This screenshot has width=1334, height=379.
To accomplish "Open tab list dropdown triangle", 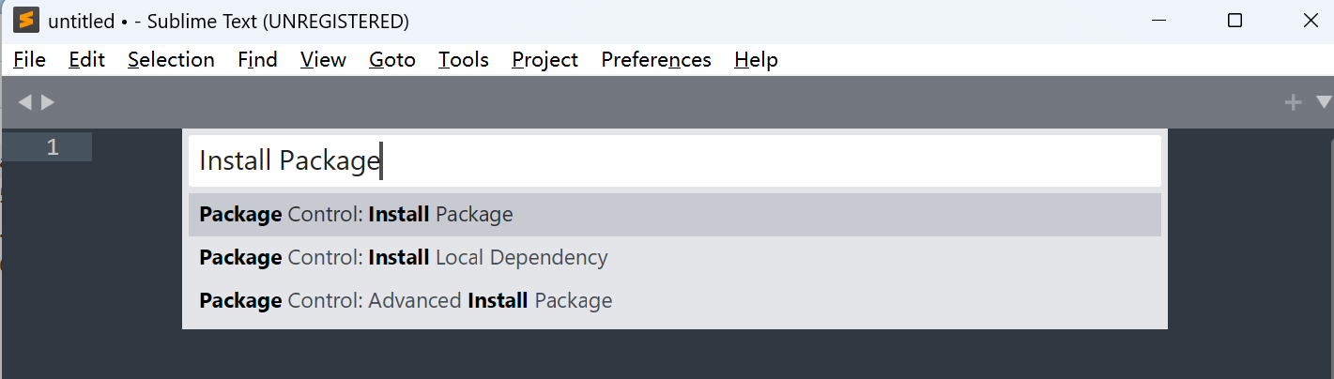I will click(1324, 102).
